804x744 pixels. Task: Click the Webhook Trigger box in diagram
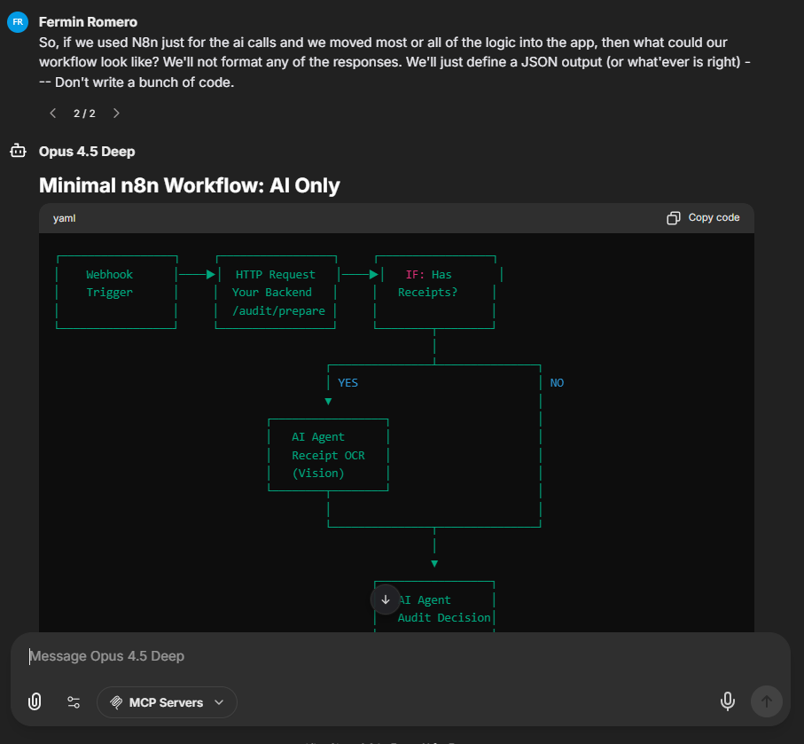(110, 284)
